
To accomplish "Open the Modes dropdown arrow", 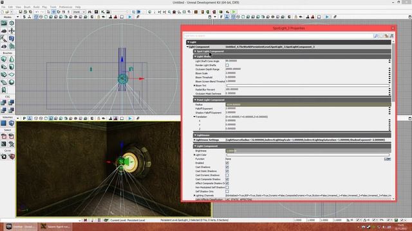I will click(17, 17).
